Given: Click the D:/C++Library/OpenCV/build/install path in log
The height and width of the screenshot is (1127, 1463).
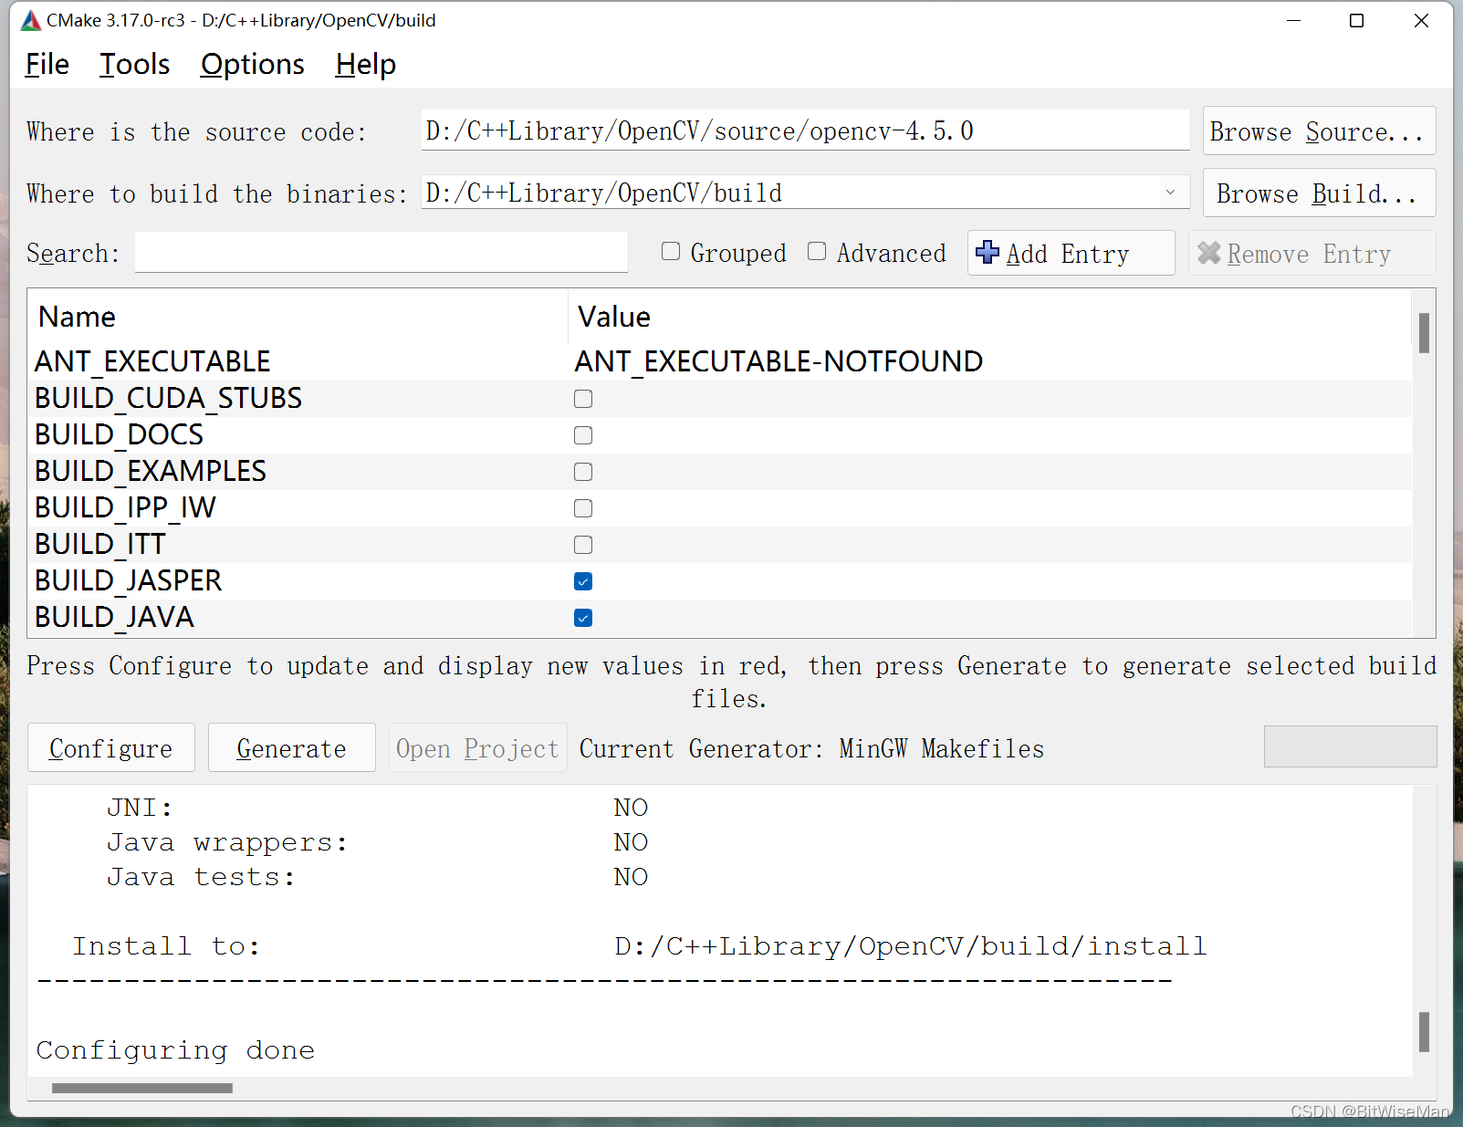Looking at the screenshot, I should [910, 946].
